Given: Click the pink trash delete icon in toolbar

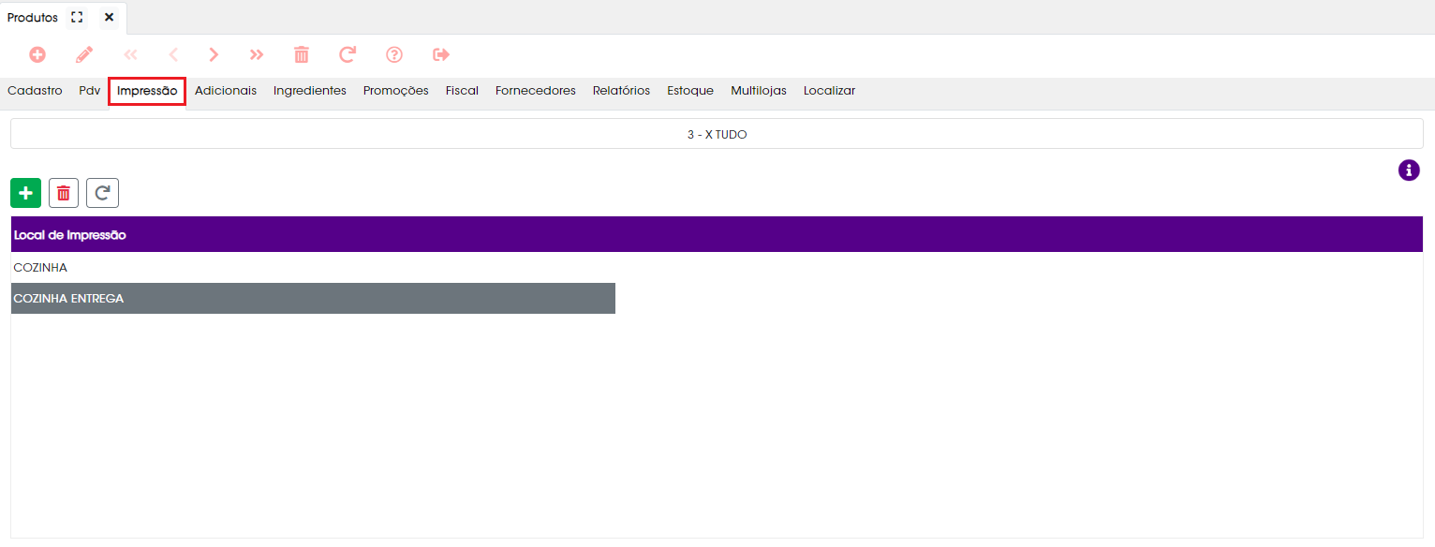Looking at the screenshot, I should click(x=302, y=55).
